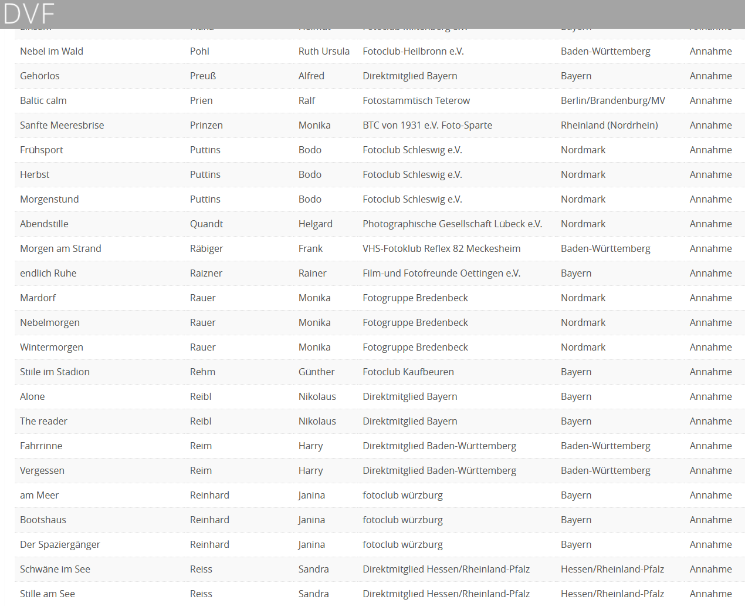The height and width of the screenshot is (606, 745).
Task: Click the title 'Mardorf'
Action: pos(38,298)
